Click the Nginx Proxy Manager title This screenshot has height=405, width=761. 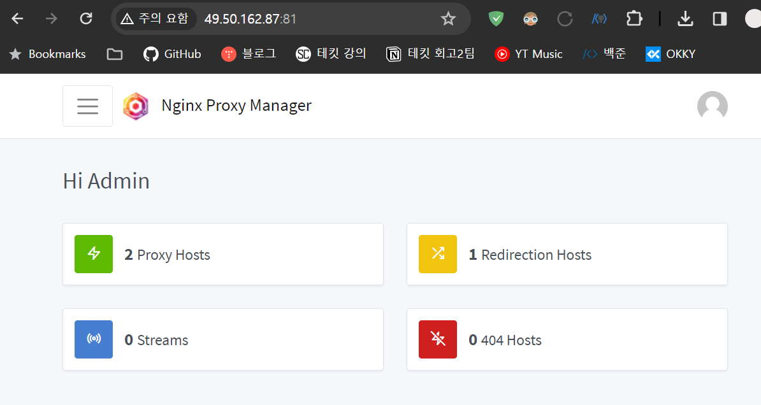click(x=236, y=106)
